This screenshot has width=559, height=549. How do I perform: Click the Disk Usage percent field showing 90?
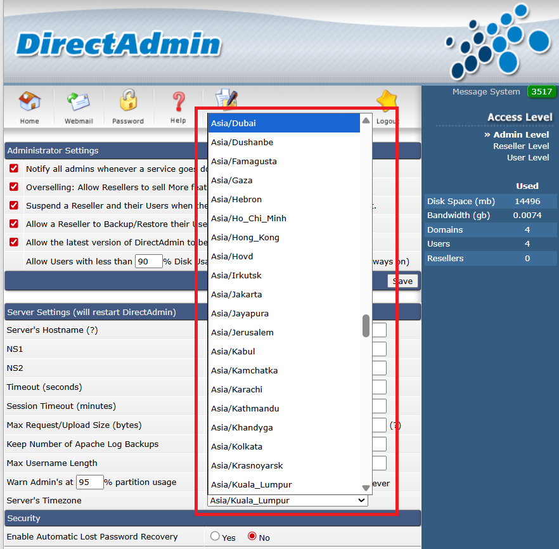point(149,261)
